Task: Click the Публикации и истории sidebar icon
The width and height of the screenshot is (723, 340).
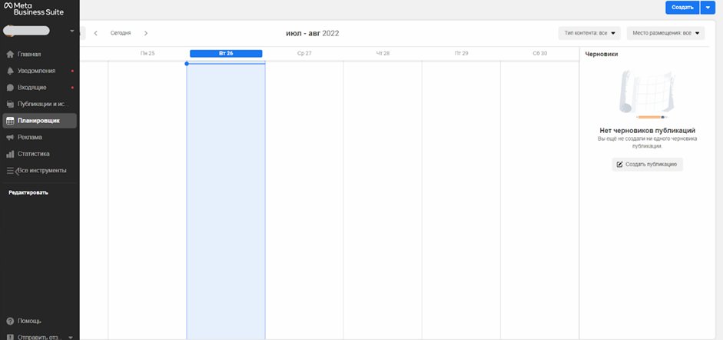Action: click(10, 104)
